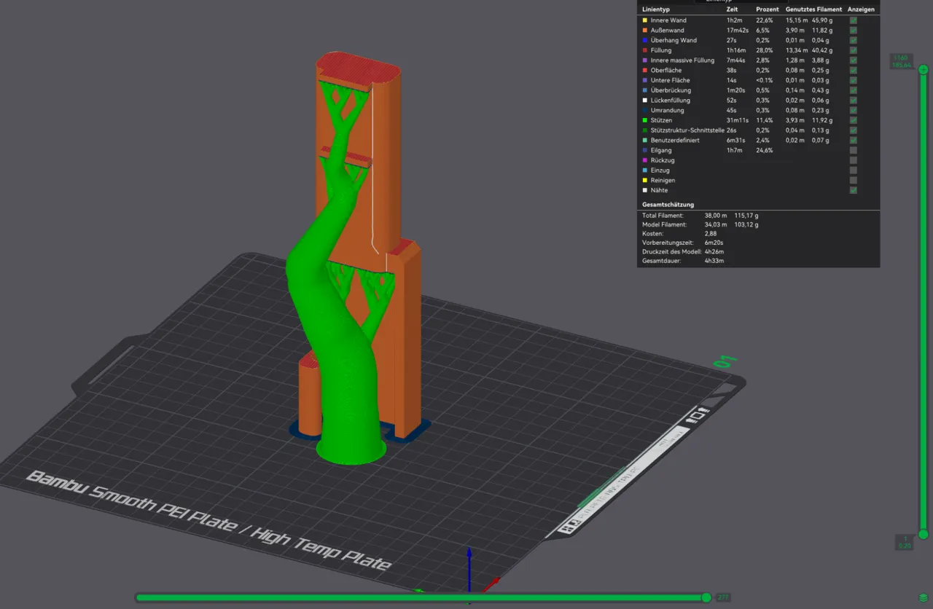Toggle the Füllung visibility checkbox

click(853, 50)
